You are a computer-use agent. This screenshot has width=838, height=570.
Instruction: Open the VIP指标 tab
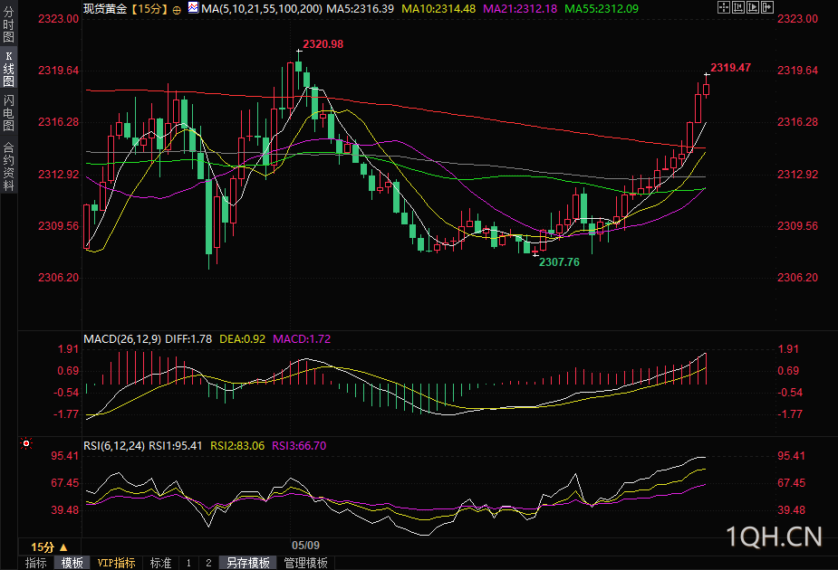(x=116, y=563)
